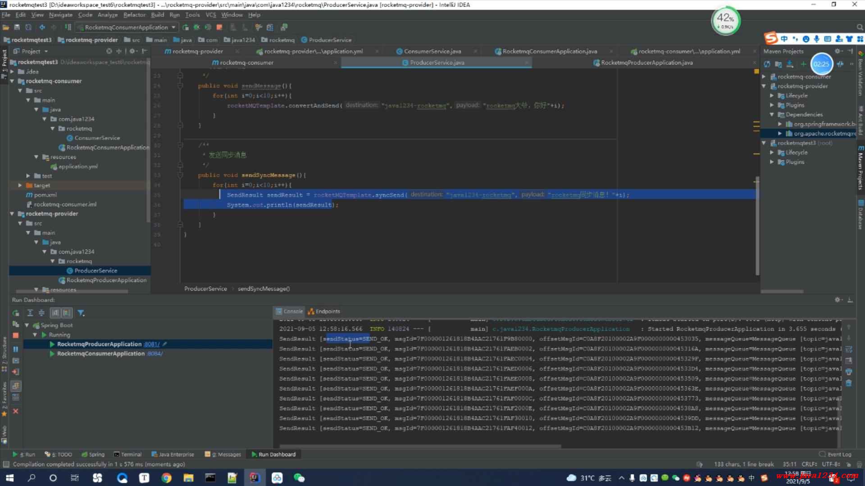This screenshot has height=486, width=865.
Task: Open the :8081/ link of RocketmqProducerApplication
Action: [152, 344]
